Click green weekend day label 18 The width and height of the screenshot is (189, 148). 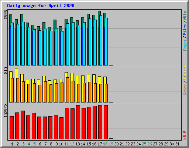105,144
